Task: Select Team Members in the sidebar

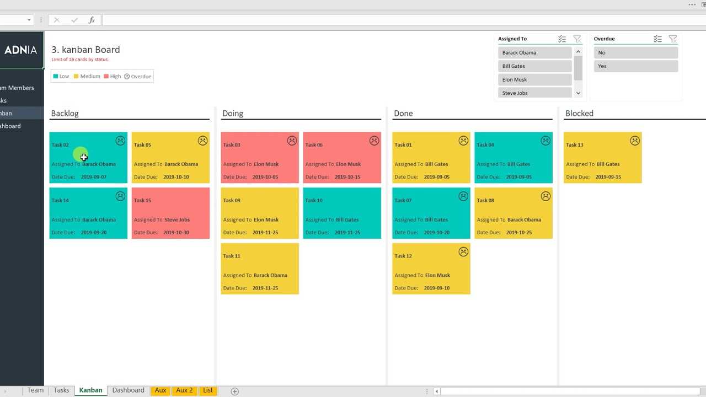Action: pyautogui.click(x=18, y=88)
